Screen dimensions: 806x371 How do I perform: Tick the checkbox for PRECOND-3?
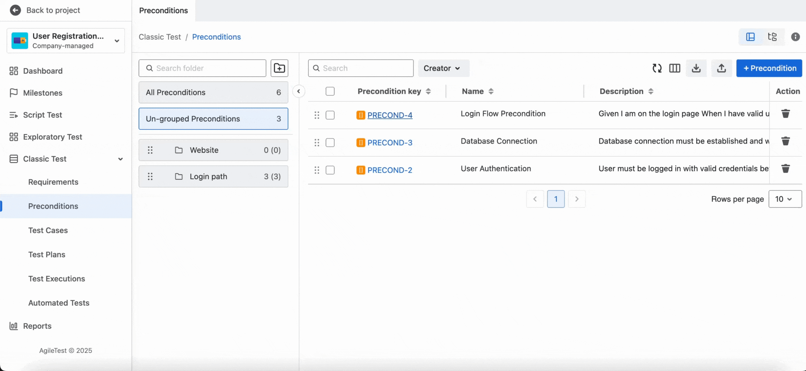[330, 143]
